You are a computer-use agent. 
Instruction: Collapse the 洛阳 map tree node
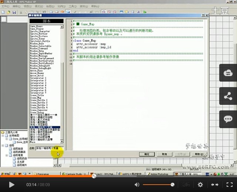[x=3, y=145]
